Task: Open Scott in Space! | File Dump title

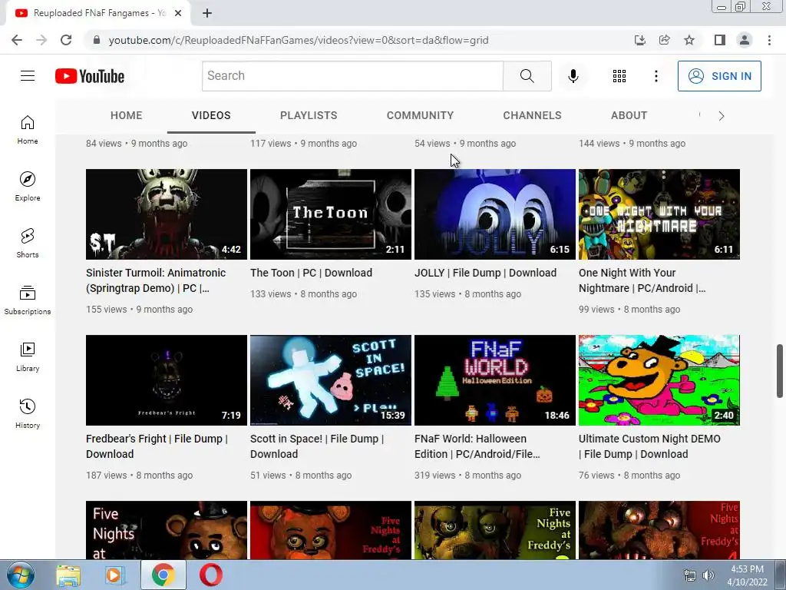Action: (317, 446)
